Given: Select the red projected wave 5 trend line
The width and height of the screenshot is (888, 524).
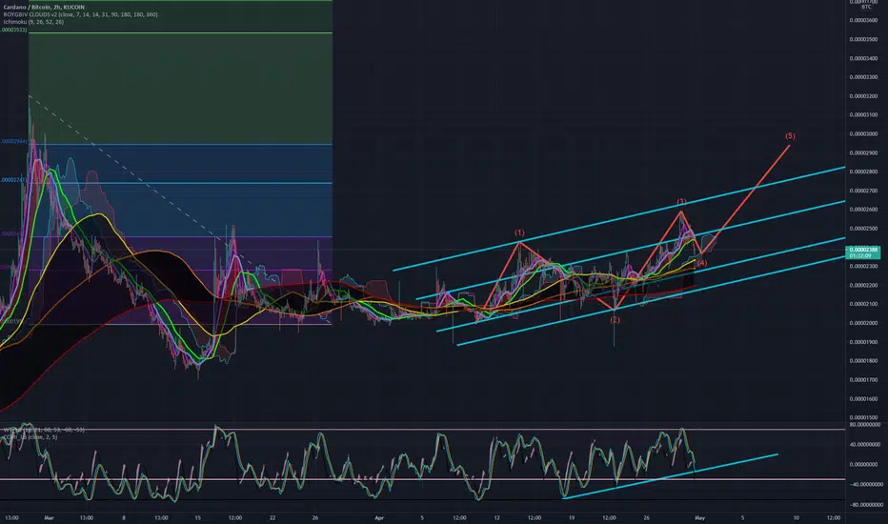Looking at the screenshot, I should pyautogui.click(x=745, y=199).
